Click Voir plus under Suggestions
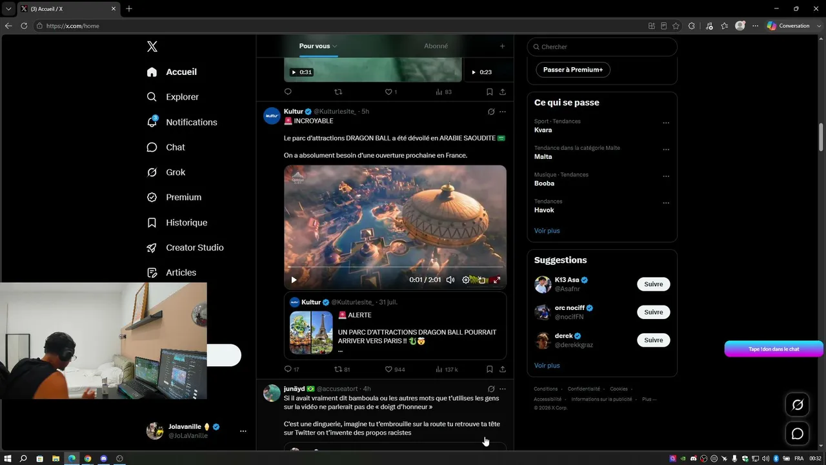The height and width of the screenshot is (465, 826). pos(547,366)
